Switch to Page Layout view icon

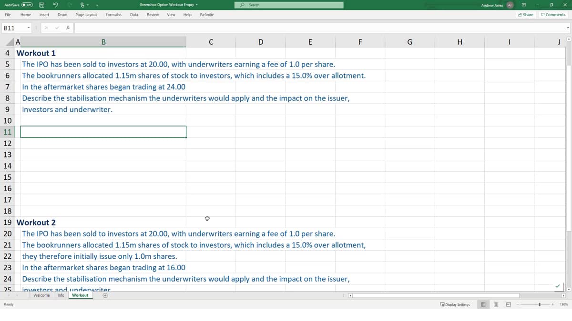[496, 304]
